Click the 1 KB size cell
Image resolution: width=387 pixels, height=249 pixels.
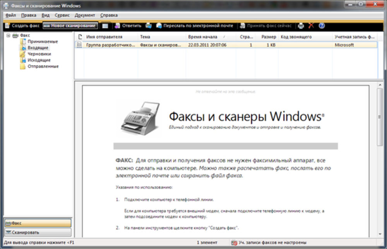coord(271,45)
